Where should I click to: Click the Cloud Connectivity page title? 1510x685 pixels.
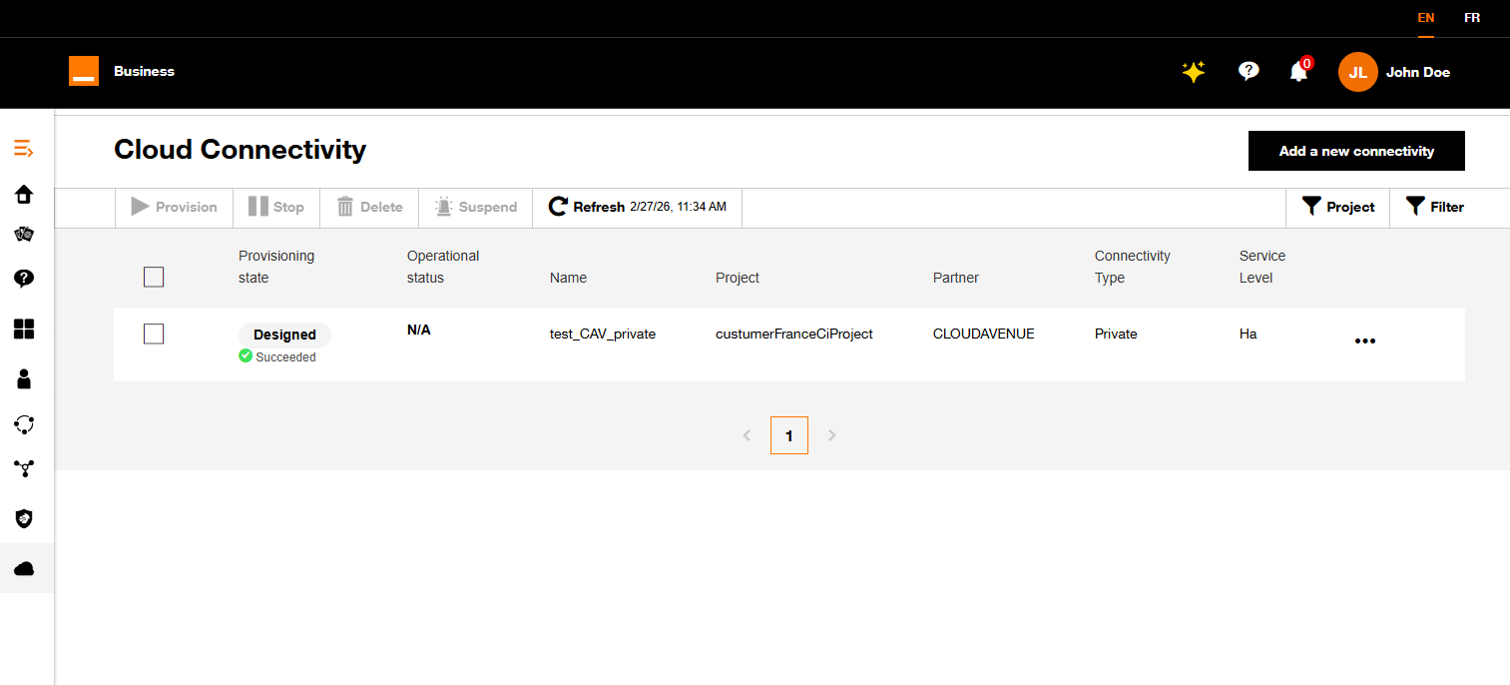click(x=240, y=150)
